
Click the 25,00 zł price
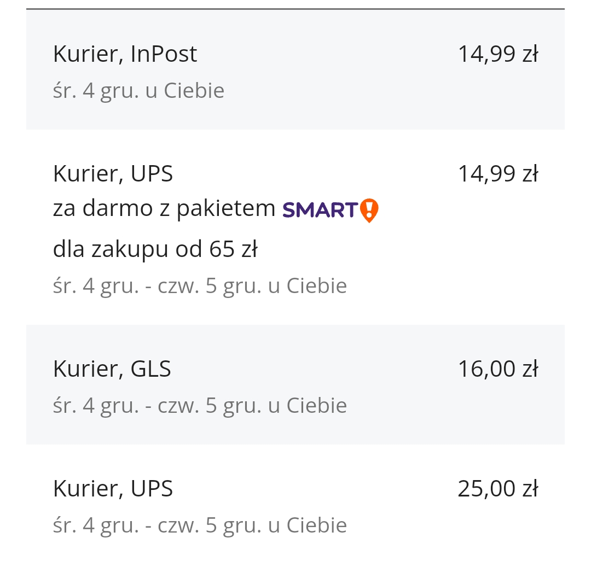pos(497,488)
